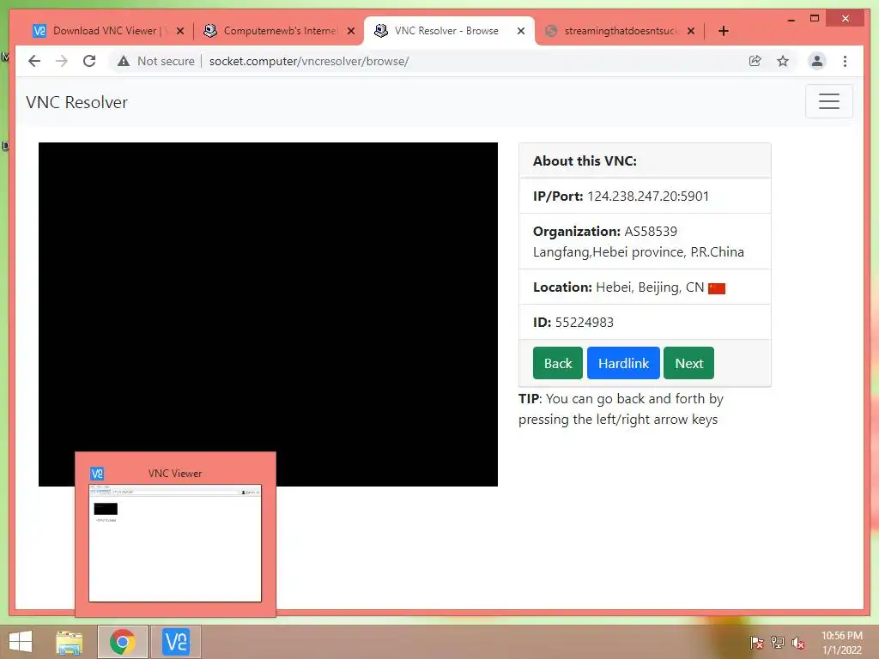Click the network tray icon
Viewport: 879px width, 659px height.
[x=778, y=642]
